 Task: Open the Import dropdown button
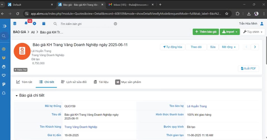click(x=230, y=32)
